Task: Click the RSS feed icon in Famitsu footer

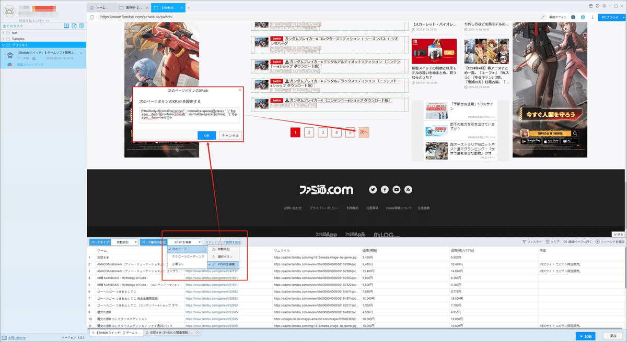Action: click(x=409, y=189)
